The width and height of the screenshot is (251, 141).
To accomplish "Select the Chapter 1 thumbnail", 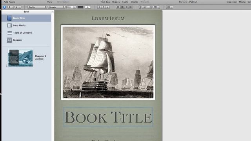I will point(20,58).
